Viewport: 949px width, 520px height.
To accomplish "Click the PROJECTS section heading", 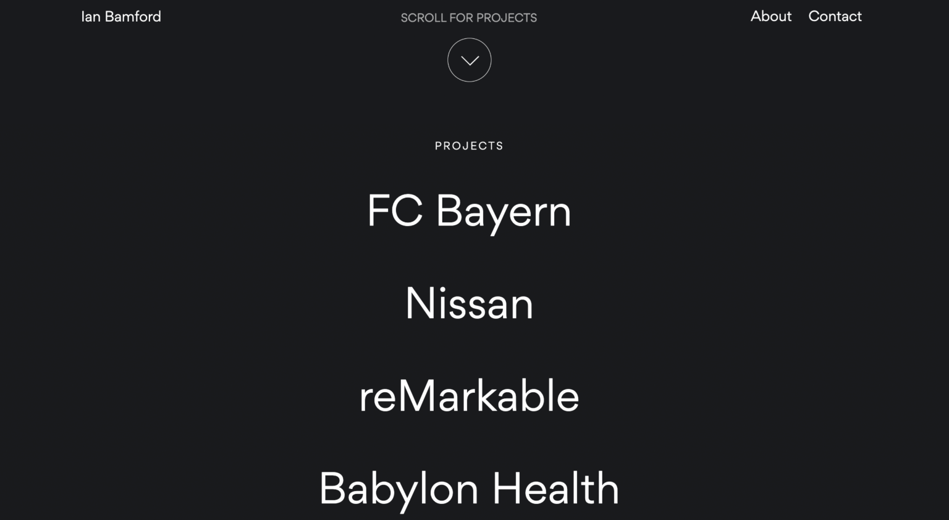I will point(469,146).
